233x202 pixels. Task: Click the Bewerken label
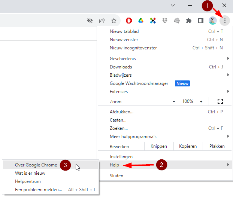[119, 147]
